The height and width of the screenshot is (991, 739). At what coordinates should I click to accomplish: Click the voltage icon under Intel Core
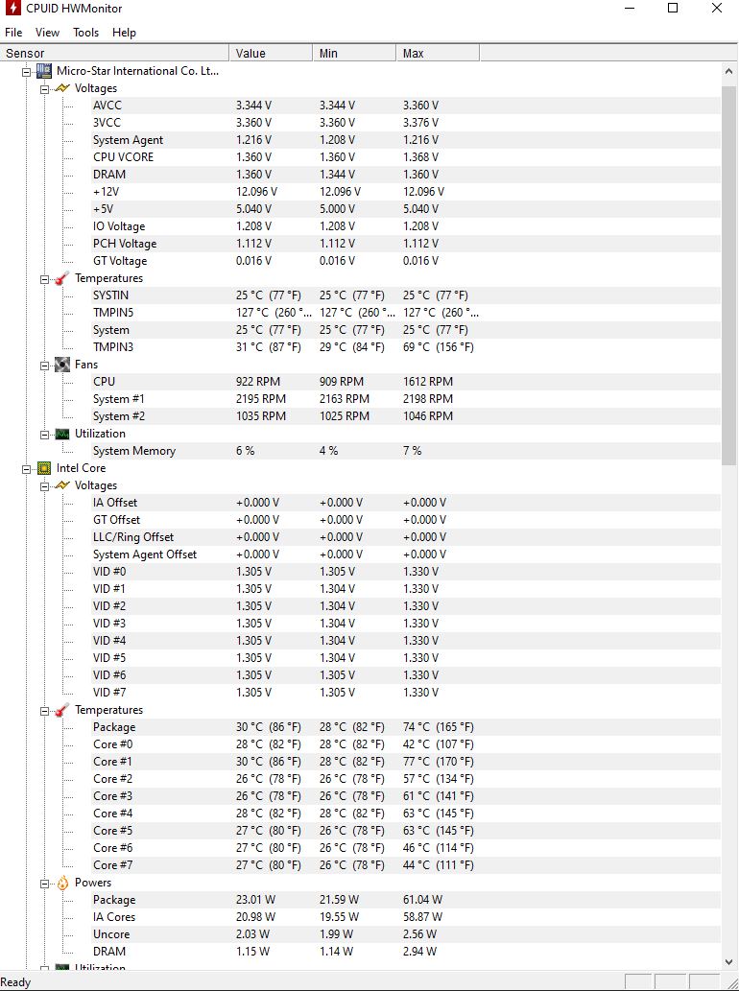[x=62, y=485]
